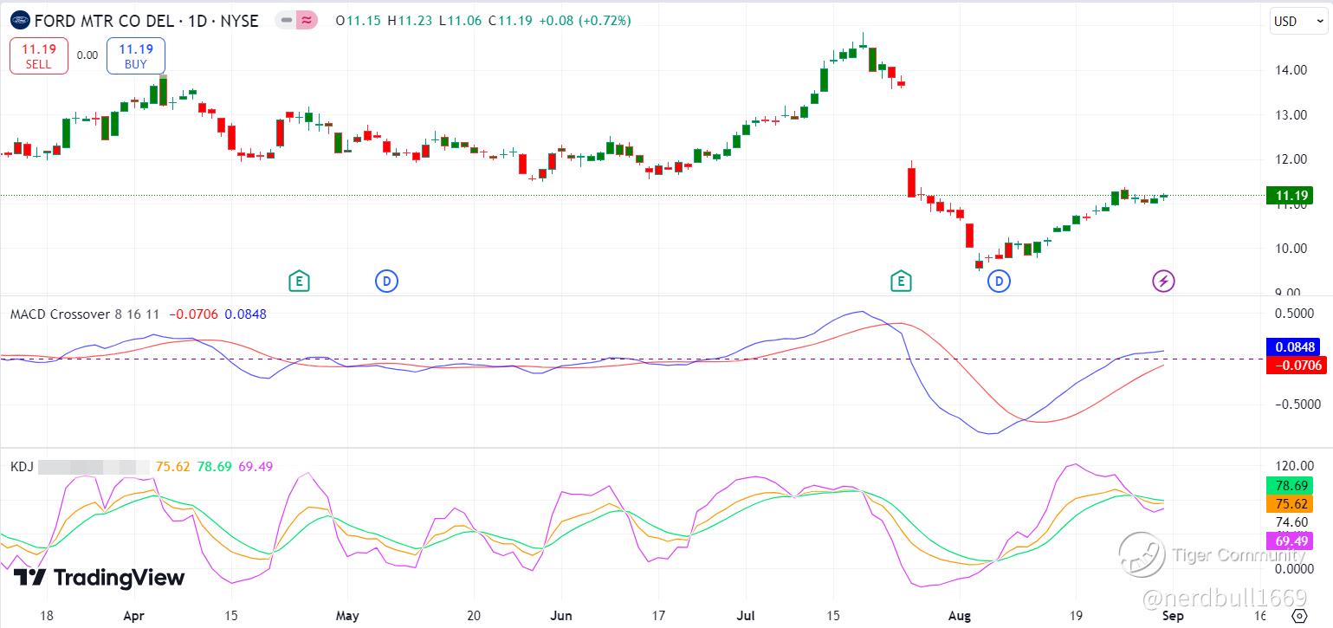Click the 12.00 price scale tick
The height and width of the screenshot is (628, 1333).
coord(1292,159)
